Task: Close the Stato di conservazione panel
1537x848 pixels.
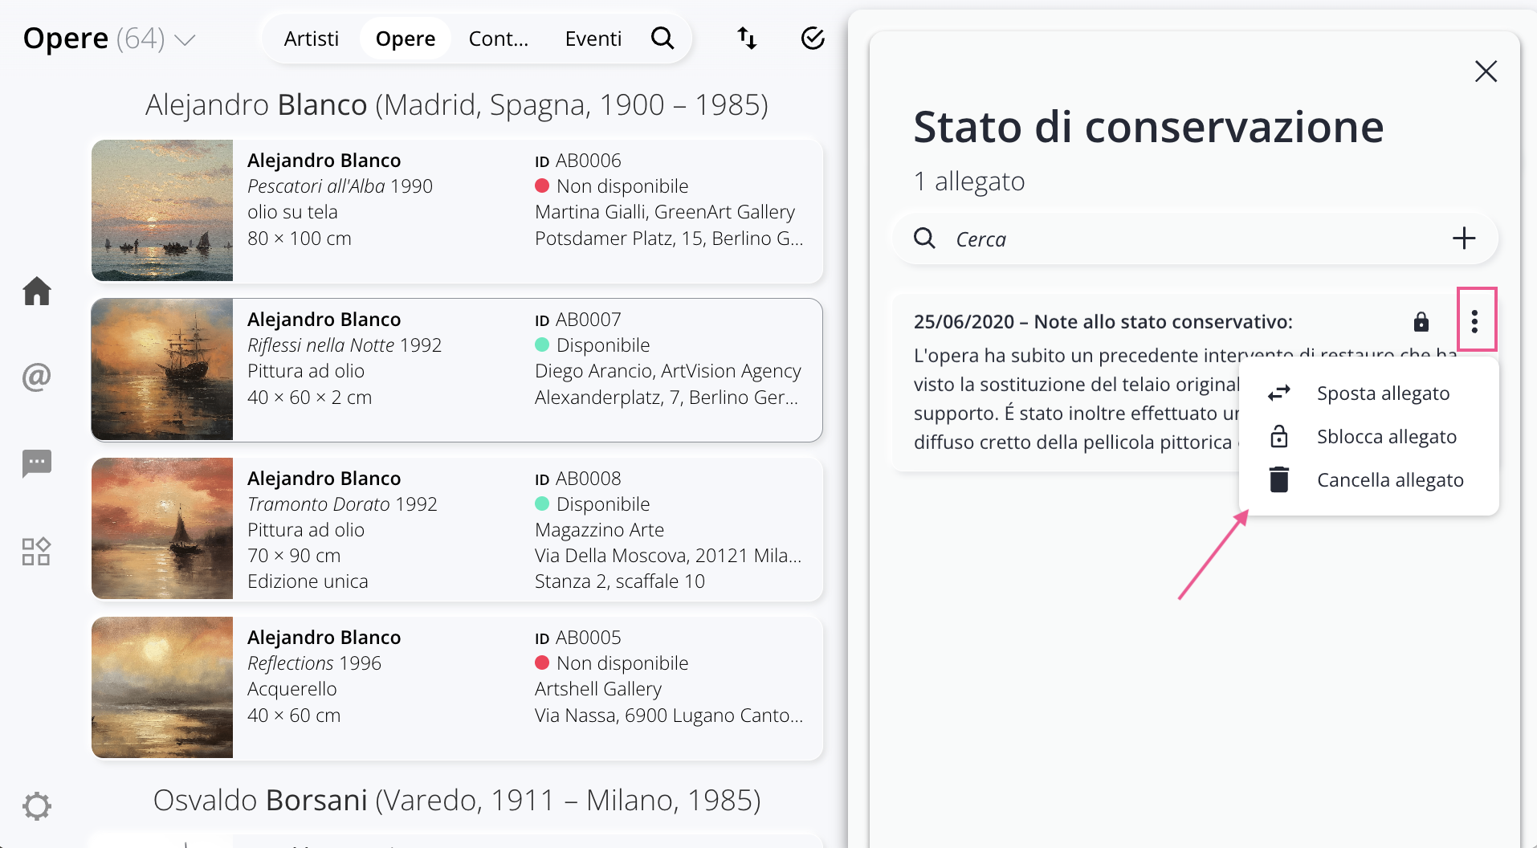Action: [1486, 71]
